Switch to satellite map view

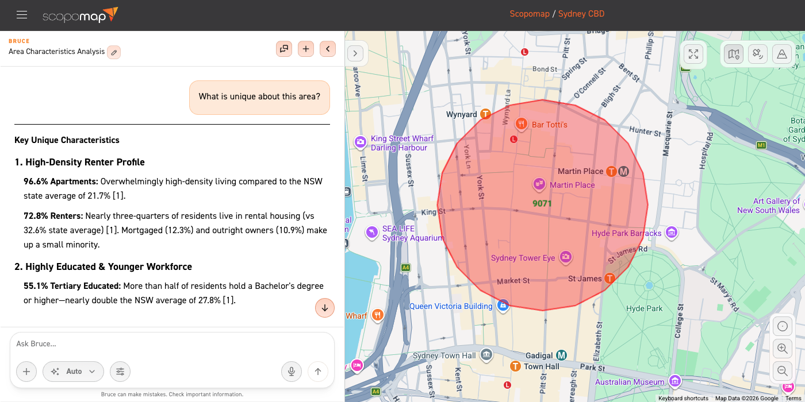tap(758, 54)
